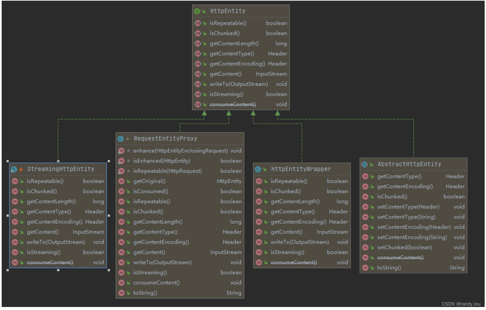Click method icon of isChunked() in RequestEntityProxy
The width and height of the screenshot is (486, 310).
click(121, 212)
